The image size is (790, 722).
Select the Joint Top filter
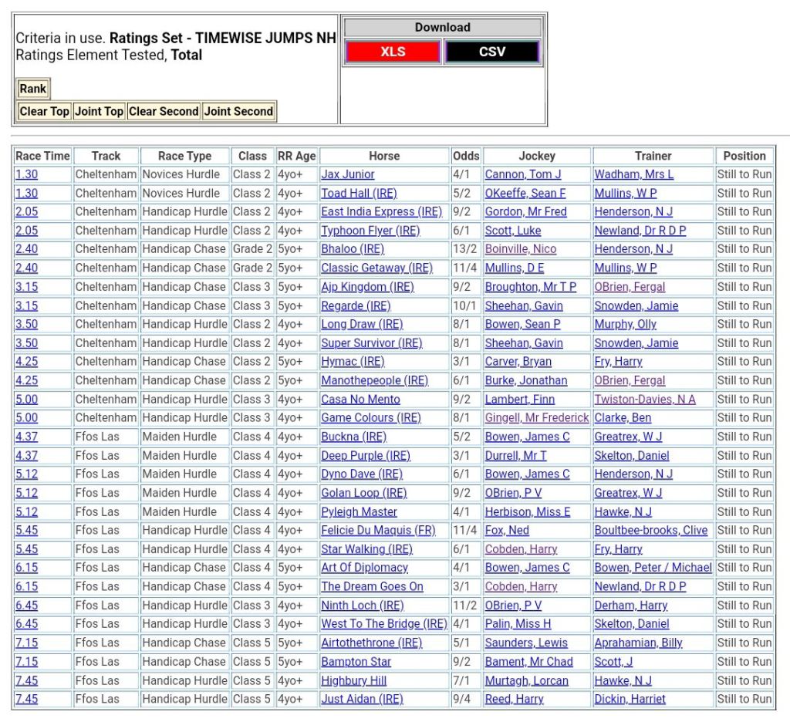pos(99,111)
